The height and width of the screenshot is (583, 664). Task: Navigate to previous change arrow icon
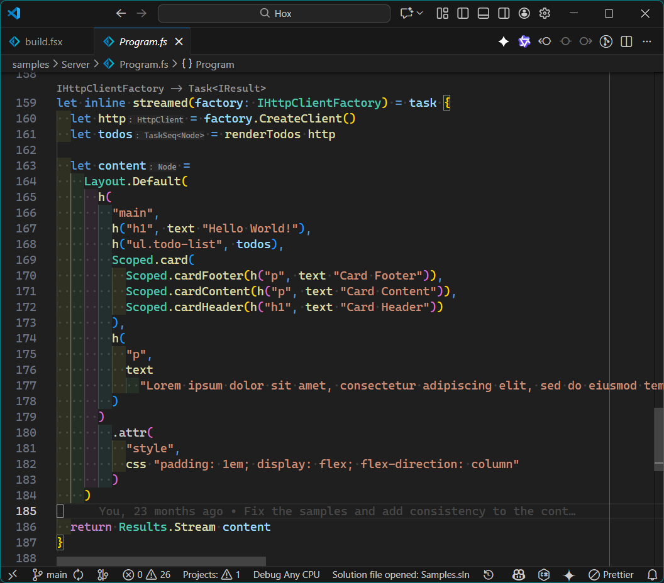545,41
